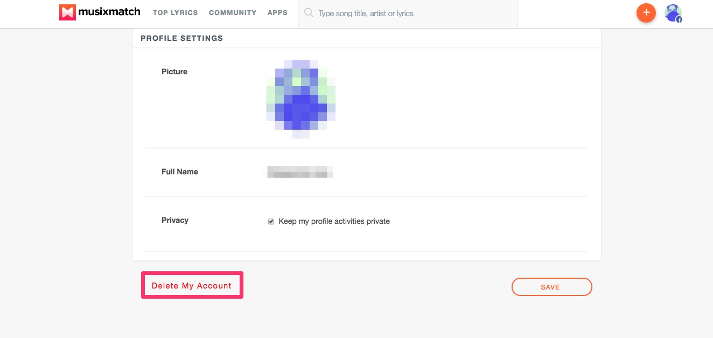Open the Top Lyrics page
The width and height of the screenshot is (713, 338).
click(x=175, y=12)
